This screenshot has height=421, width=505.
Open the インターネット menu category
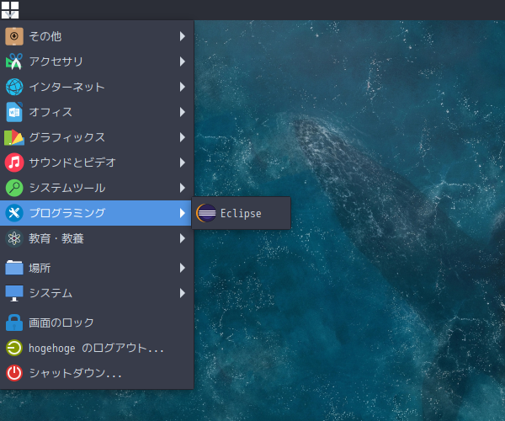pyautogui.click(x=96, y=87)
